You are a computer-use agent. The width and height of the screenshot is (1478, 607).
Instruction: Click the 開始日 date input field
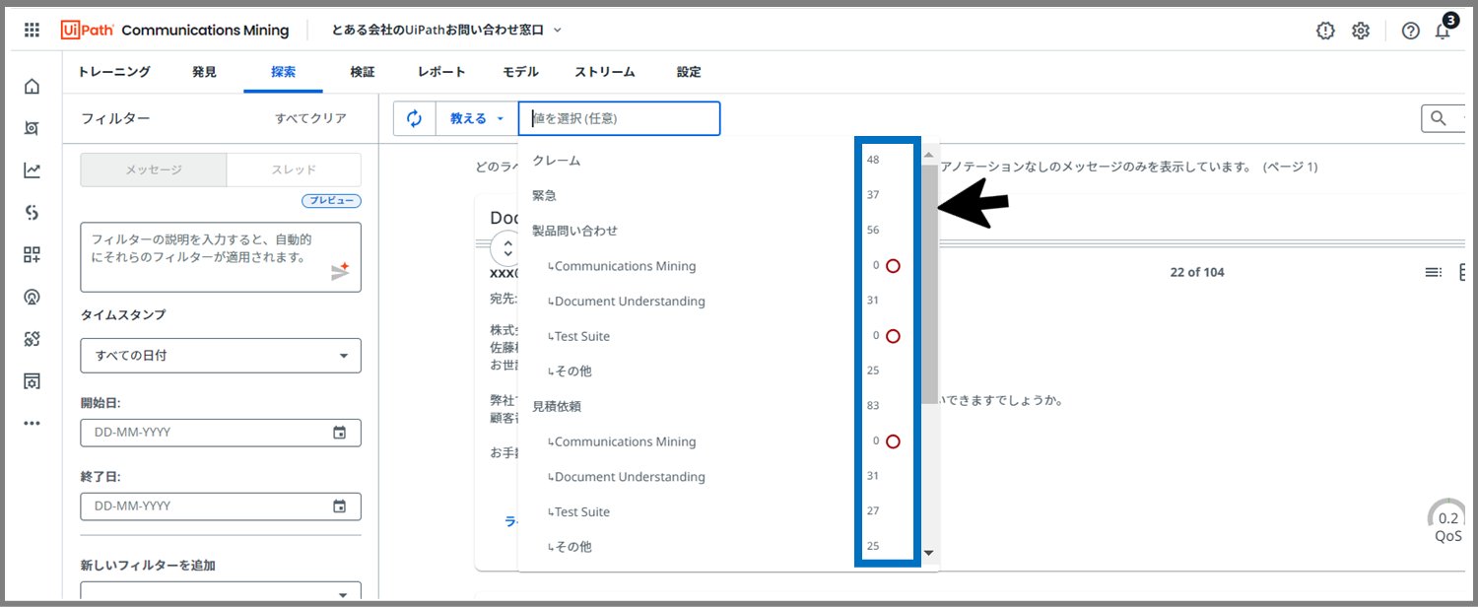[x=221, y=433]
